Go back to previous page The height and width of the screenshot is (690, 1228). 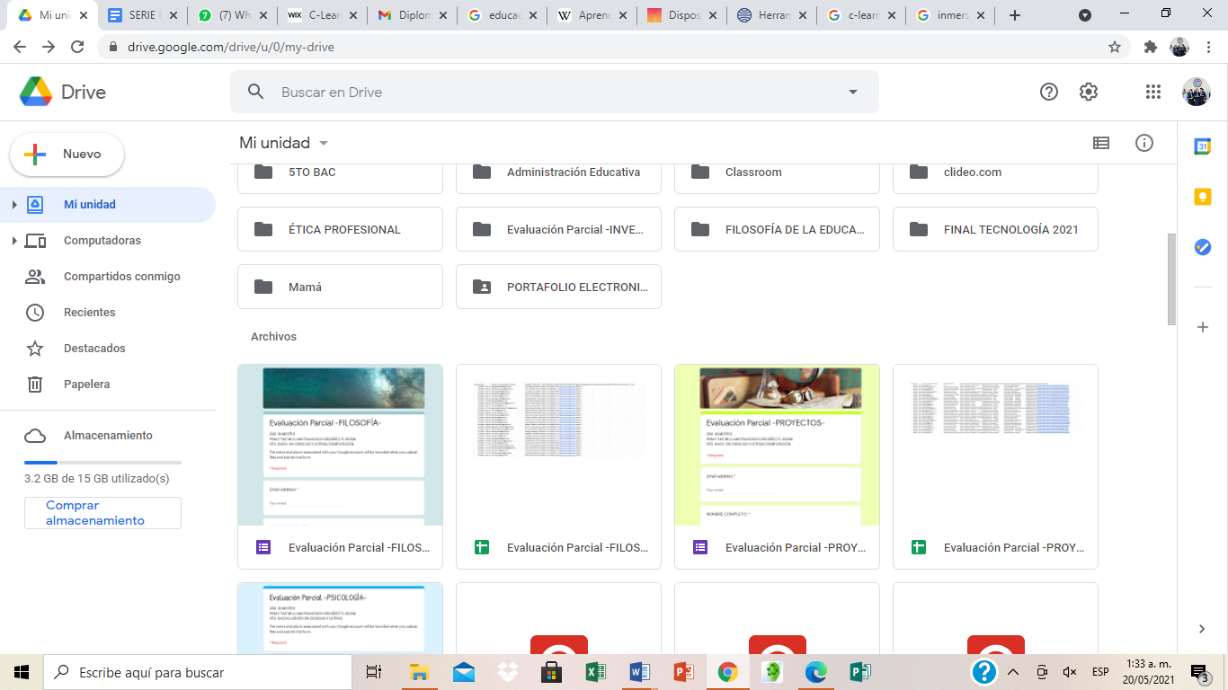[21, 47]
